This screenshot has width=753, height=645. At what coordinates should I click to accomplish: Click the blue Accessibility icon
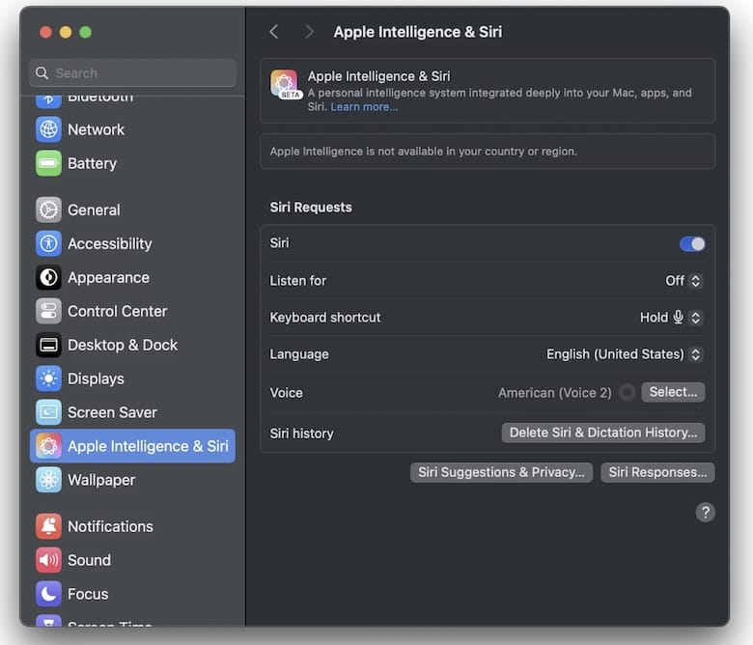pos(48,243)
